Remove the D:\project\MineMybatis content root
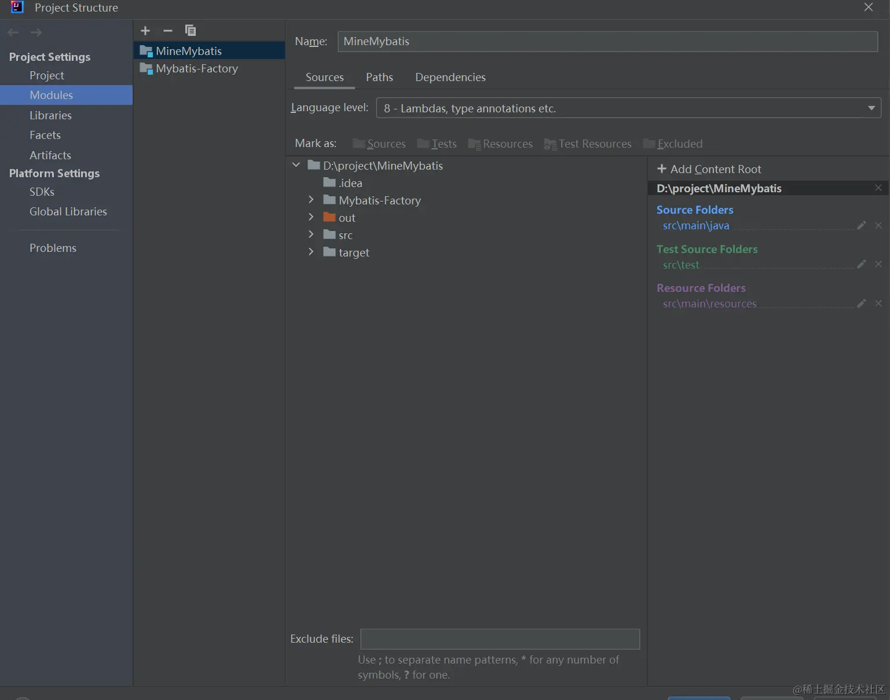This screenshot has height=700, width=890. (x=878, y=188)
